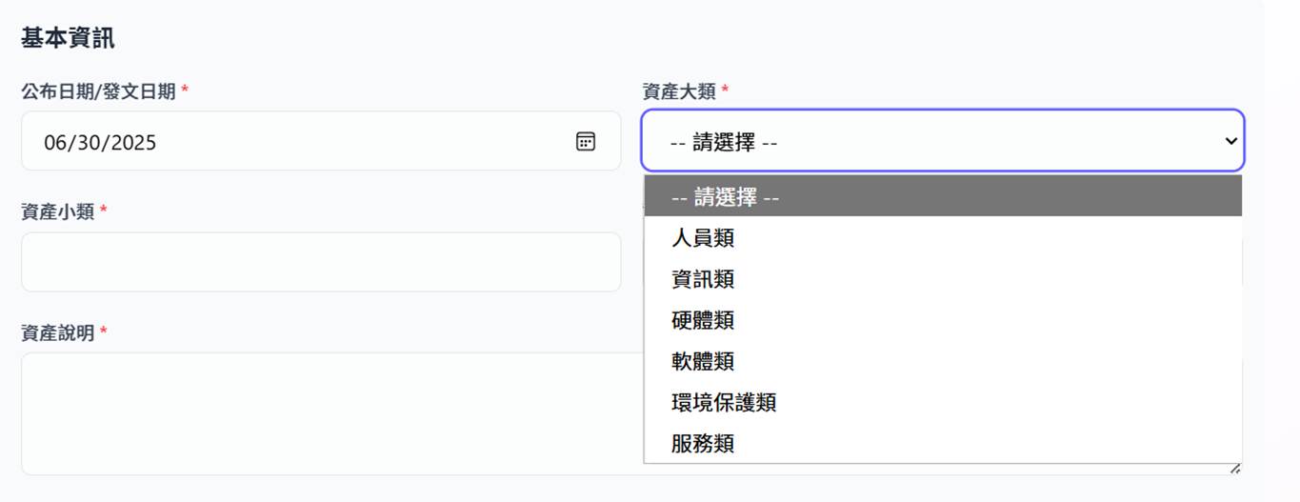1300x502 pixels.
Task: Click the month 06 in the date field
Action: tap(57, 143)
